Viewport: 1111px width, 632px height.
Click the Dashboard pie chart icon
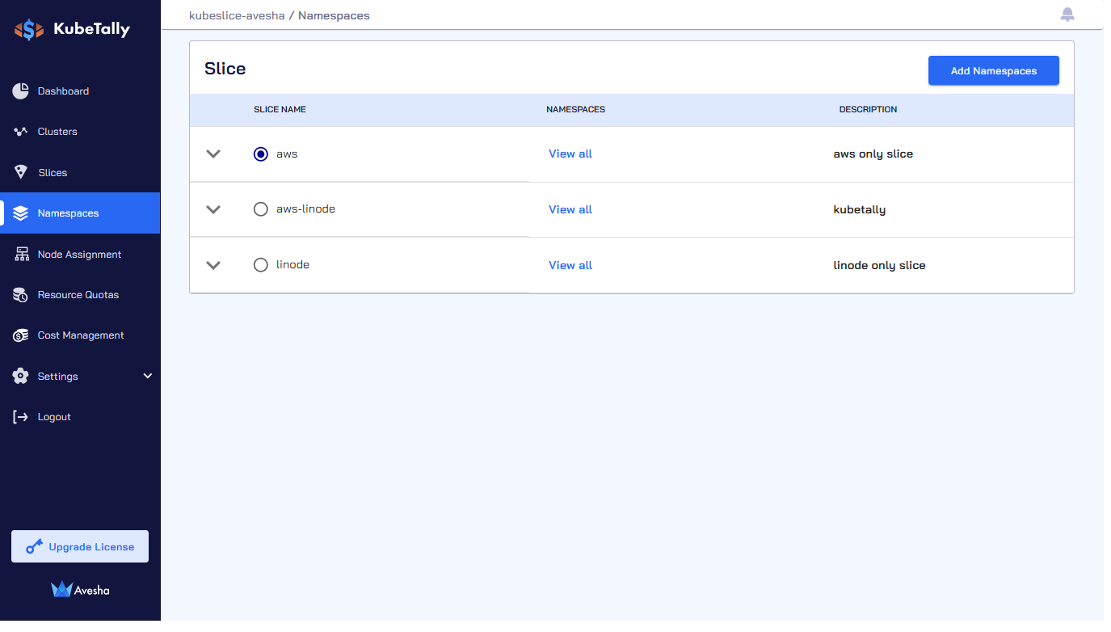(x=21, y=91)
